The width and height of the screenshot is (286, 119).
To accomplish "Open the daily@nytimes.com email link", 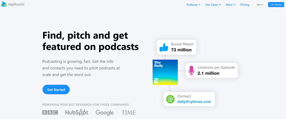I will (194, 102).
